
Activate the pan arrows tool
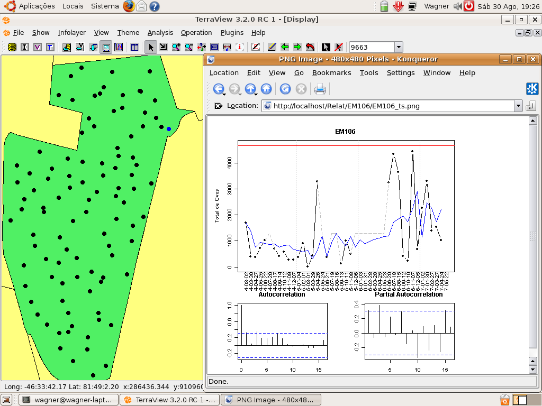pos(202,47)
